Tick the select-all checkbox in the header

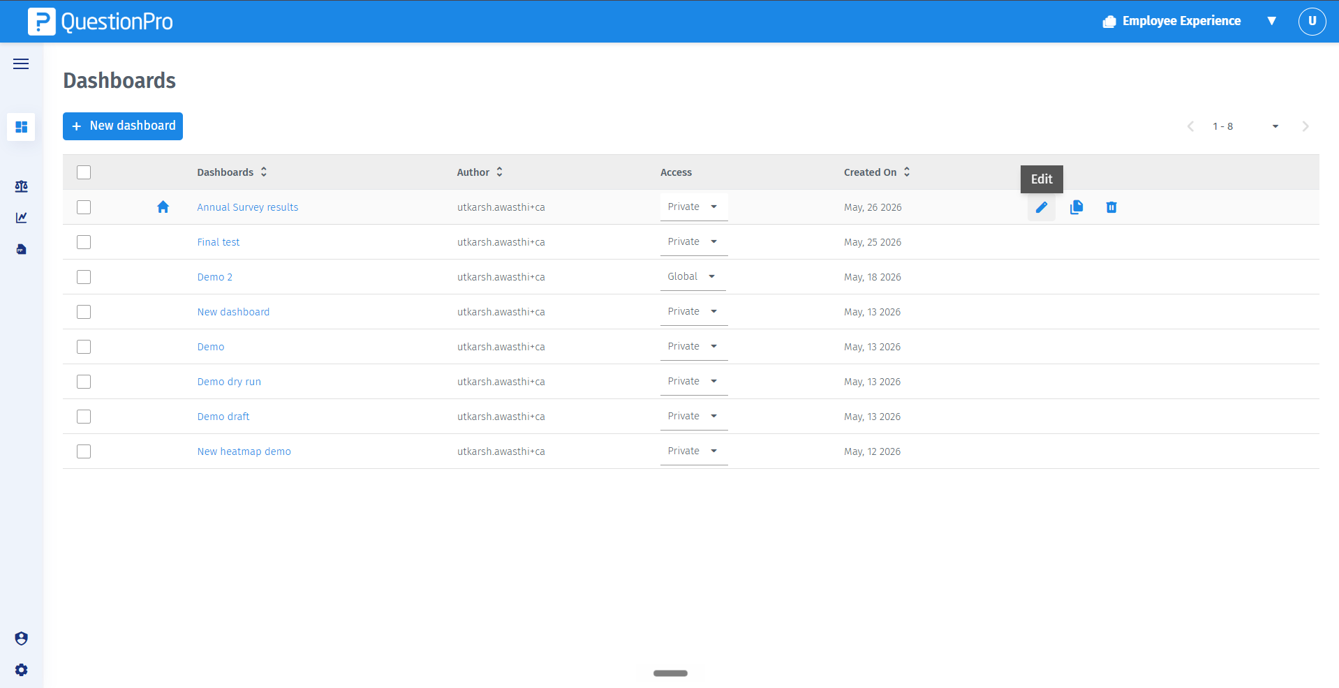coord(84,172)
